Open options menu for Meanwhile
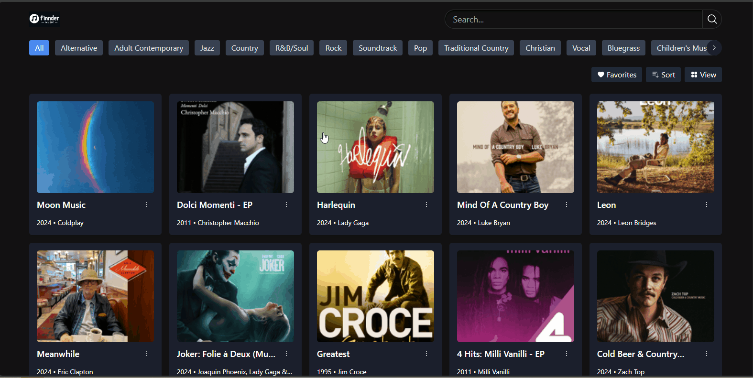Image resolution: width=753 pixels, height=378 pixels. [x=146, y=354]
